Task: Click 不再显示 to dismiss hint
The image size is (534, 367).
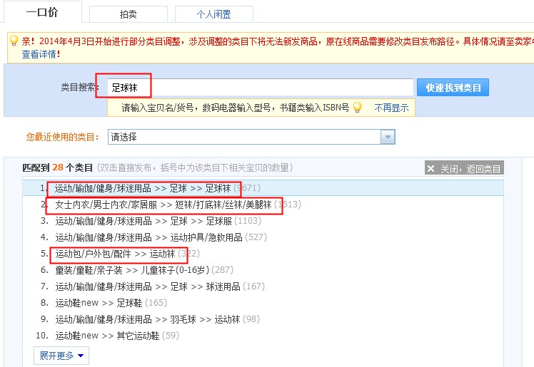Action: click(391, 108)
